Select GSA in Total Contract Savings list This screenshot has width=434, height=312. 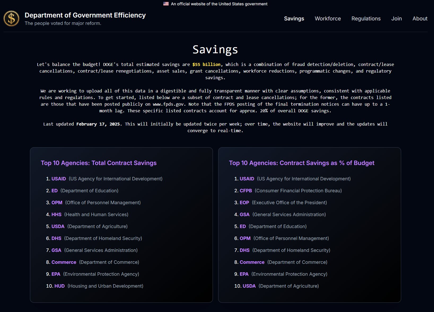[56, 250]
